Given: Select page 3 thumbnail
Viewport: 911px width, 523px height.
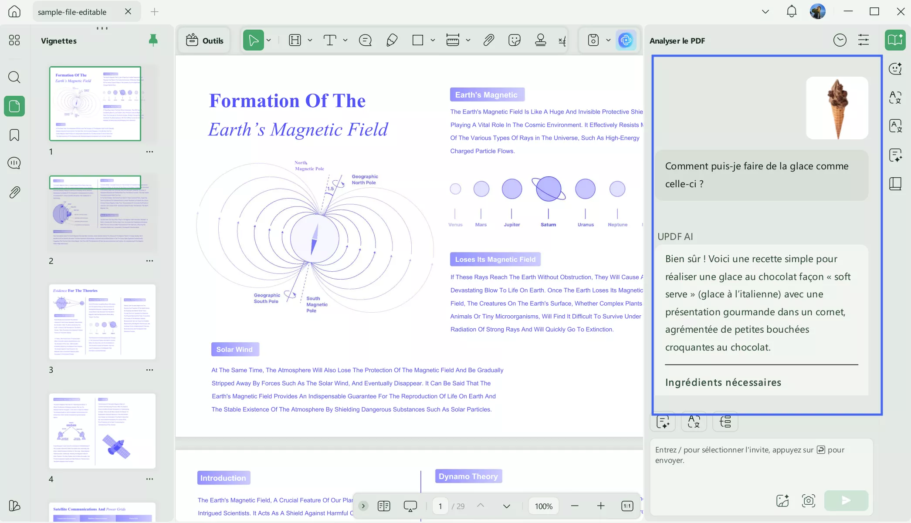Looking at the screenshot, I should [102, 322].
